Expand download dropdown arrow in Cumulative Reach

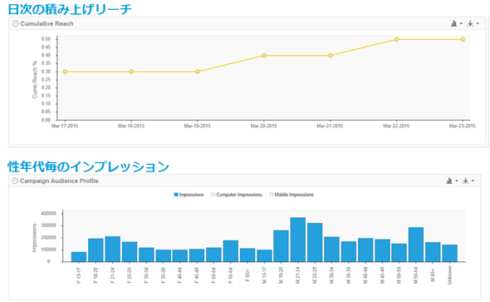478,23
